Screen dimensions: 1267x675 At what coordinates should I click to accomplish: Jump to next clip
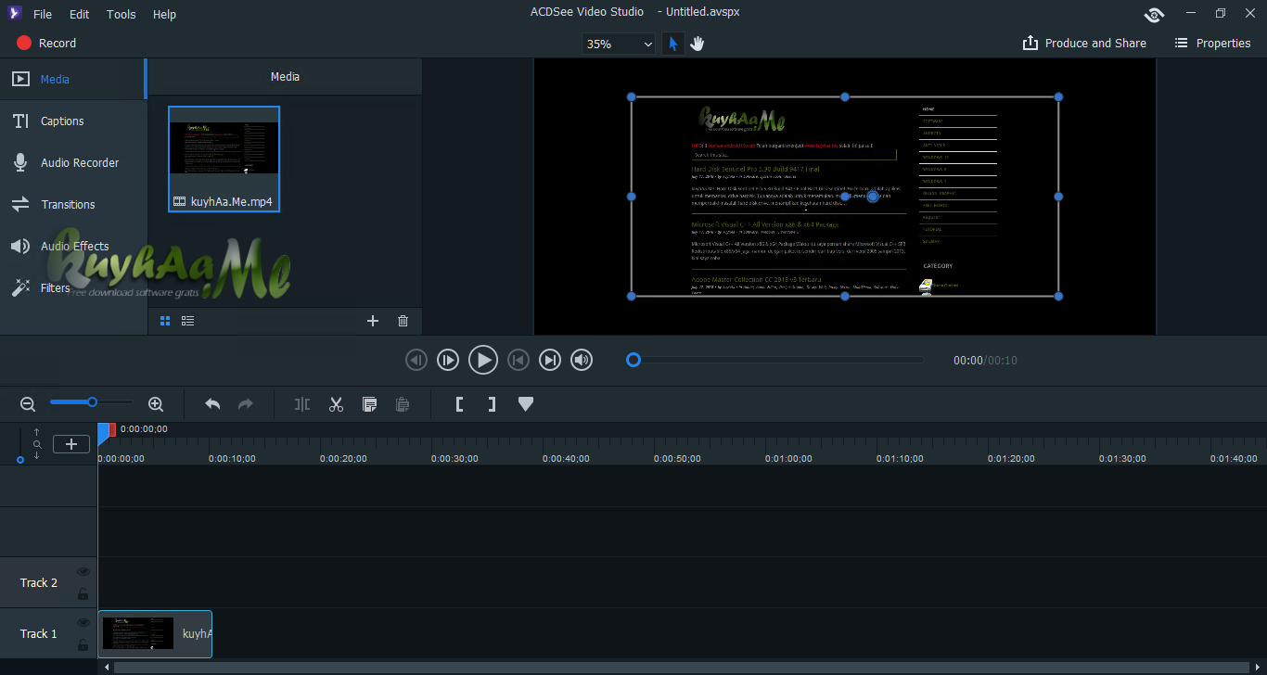[x=550, y=360]
